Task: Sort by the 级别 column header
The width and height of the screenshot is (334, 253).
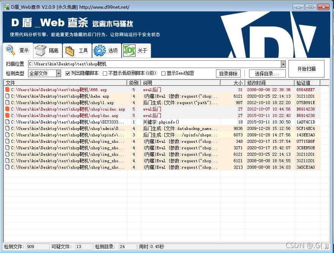Action: tap(134, 83)
